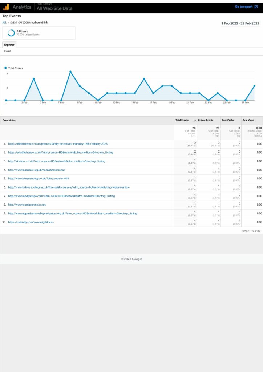This screenshot has height=372, width=263.
Task: Sort by the Event Action column header
Action: pyautogui.click(x=9, y=120)
